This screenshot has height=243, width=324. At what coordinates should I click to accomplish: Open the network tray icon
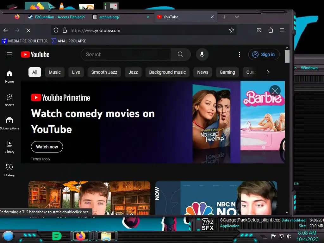[x=281, y=236]
